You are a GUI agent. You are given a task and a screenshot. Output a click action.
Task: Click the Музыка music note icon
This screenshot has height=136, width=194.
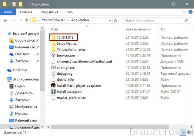pos(12,114)
